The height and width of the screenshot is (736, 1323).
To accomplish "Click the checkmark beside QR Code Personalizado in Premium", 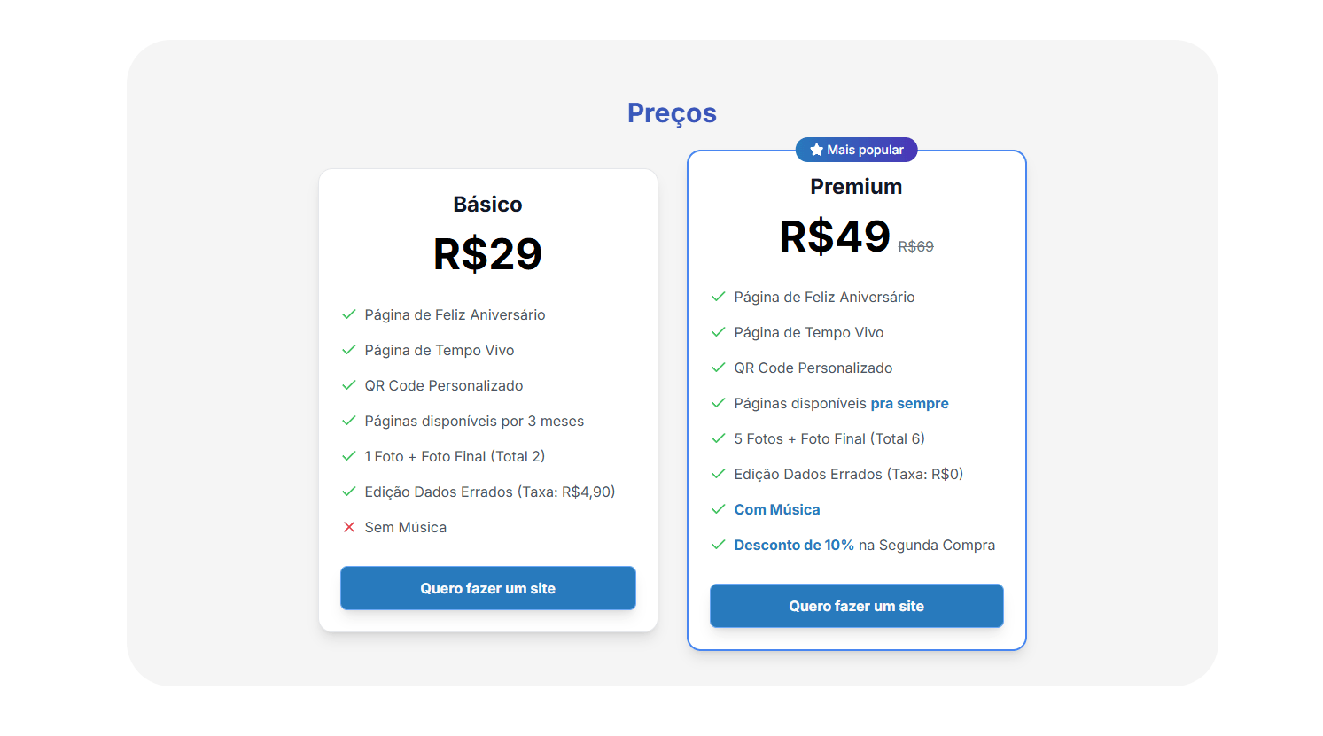I will pos(718,367).
